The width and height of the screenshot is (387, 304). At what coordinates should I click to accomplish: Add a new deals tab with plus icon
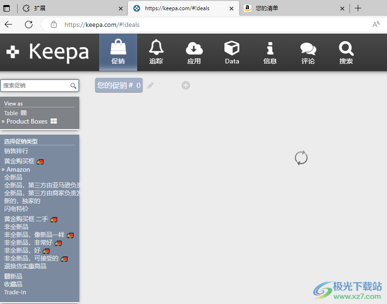click(185, 86)
